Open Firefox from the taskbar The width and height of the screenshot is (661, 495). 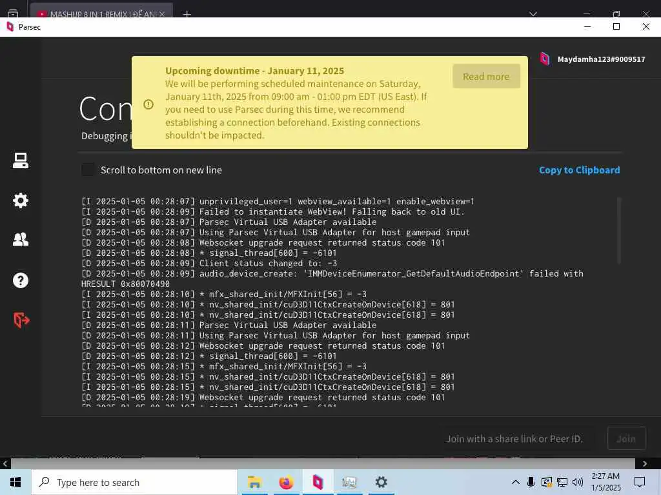[x=286, y=482]
